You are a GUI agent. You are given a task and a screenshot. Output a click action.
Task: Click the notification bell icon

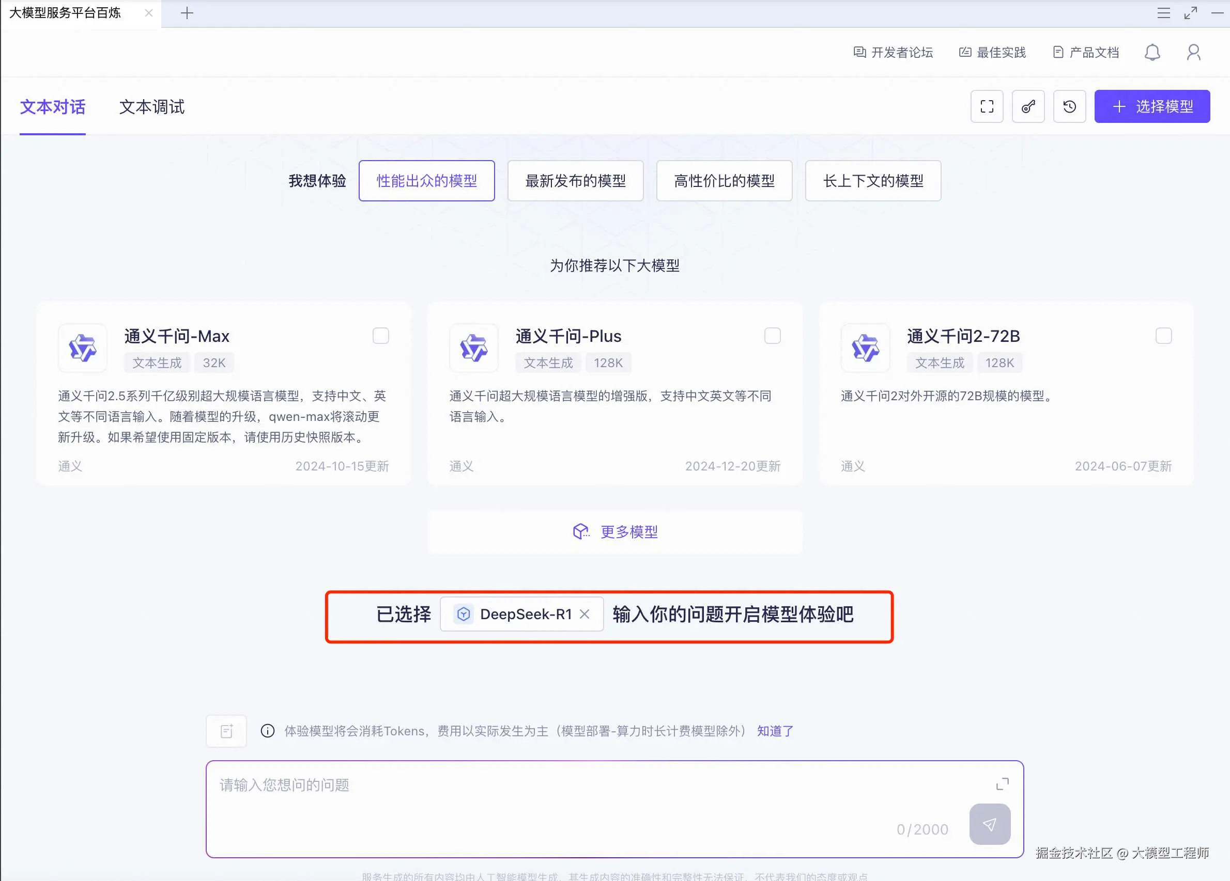[x=1152, y=53]
